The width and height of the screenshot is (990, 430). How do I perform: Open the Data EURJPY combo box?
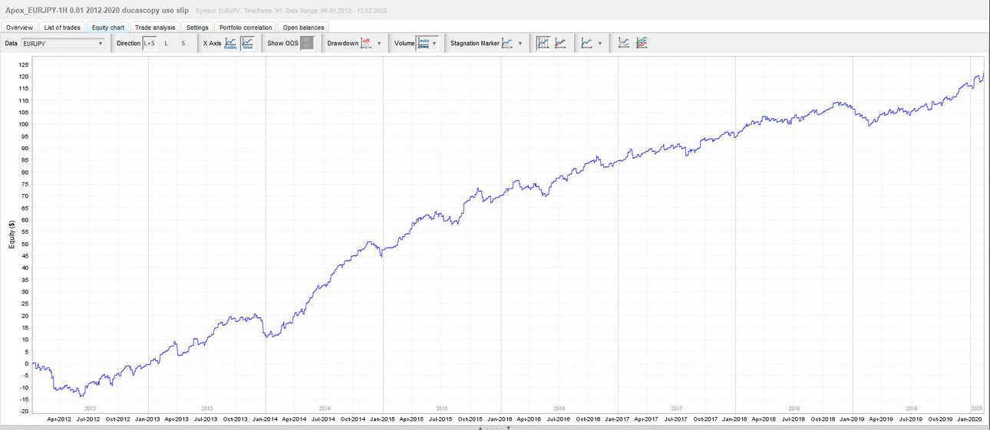(63, 44)
